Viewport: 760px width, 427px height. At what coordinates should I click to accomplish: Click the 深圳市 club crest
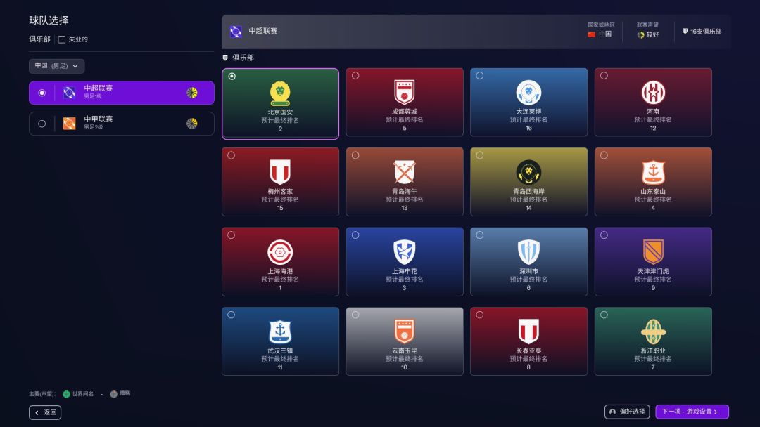(x=528, y=252)
